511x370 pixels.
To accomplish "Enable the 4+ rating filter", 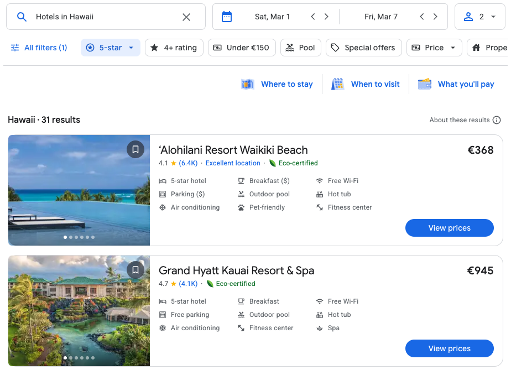I will point(174,48).
